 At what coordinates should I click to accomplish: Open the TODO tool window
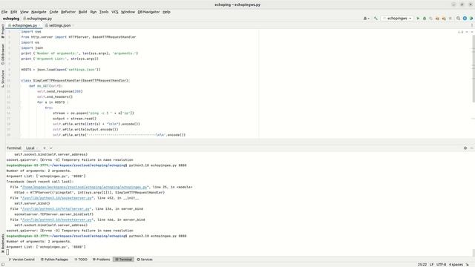(x=81, y=260)
